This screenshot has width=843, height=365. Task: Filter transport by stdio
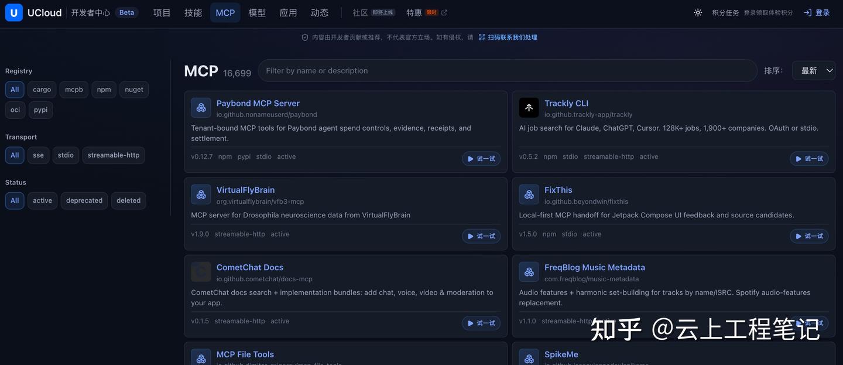[x=66, y=155]
